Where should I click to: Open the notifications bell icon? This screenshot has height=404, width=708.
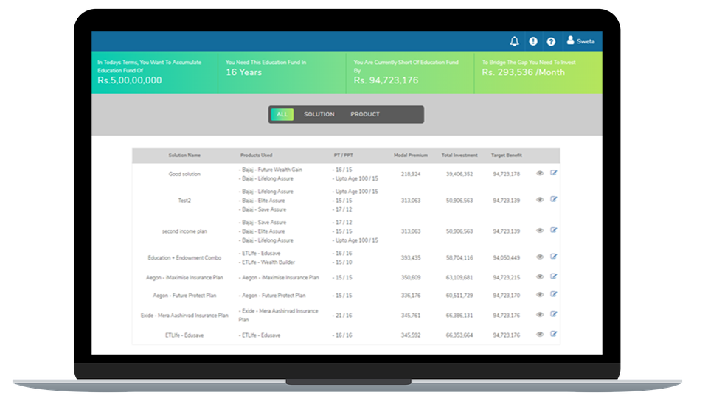pyautogui.click(x=515, y=41)
